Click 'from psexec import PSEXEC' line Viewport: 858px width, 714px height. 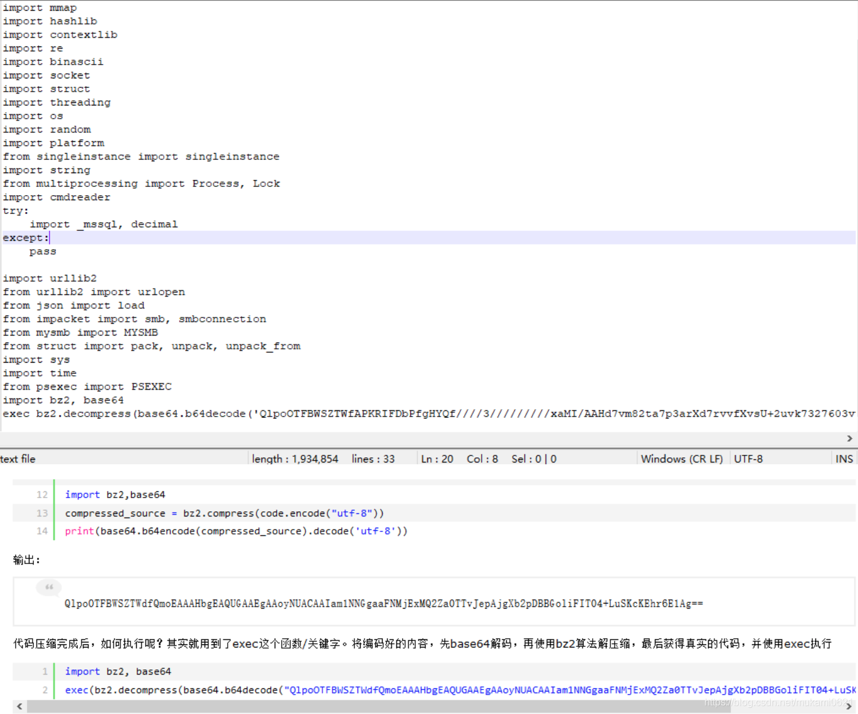87,387
